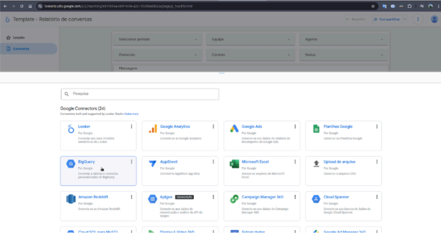The width and height of the screenshot is (441, 233).
Task: Click the Looker Studio logo icon
Action: click(7, 19)
